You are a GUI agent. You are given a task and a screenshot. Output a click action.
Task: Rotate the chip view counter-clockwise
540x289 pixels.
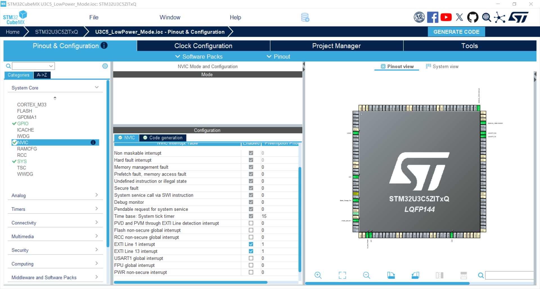(415, 275)
